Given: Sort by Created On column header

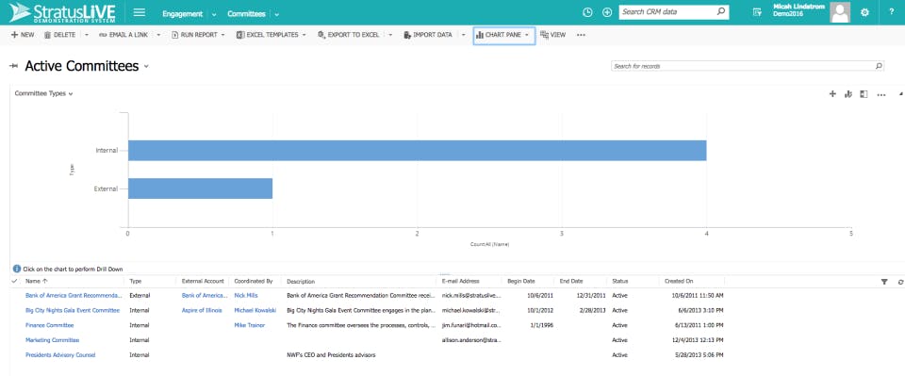Looking at the screenshot, I should tap(679, 282).
